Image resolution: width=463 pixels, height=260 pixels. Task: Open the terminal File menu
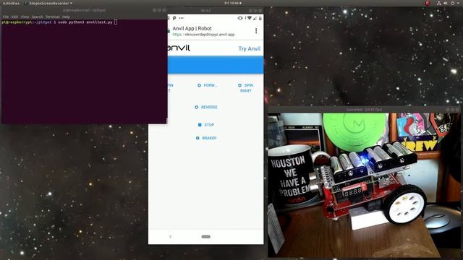pyautogui.click(x=6, y=17)
